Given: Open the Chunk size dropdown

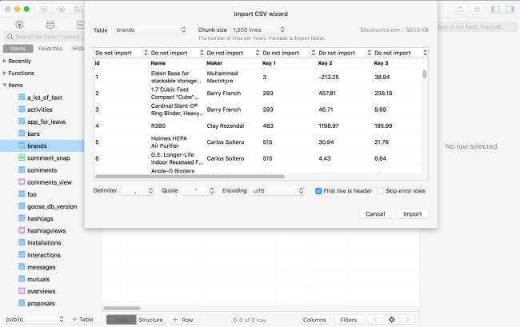Looking at the screenshot, I should pos(258,30).
